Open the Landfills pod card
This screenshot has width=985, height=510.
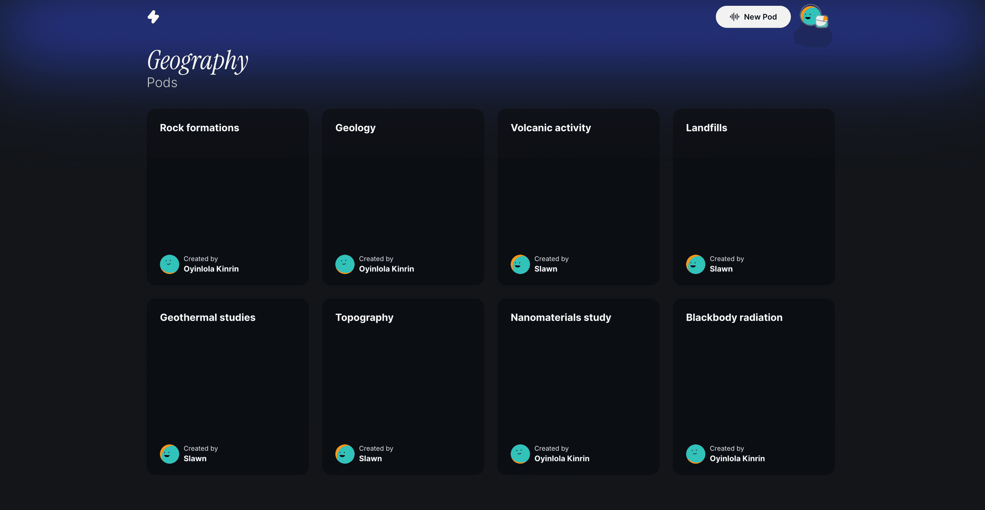click(754, 197)
